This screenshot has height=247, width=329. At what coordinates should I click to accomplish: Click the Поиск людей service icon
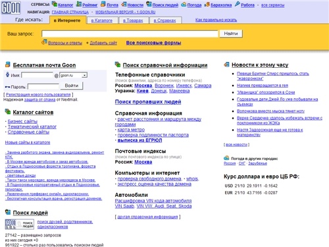(149, 4)
